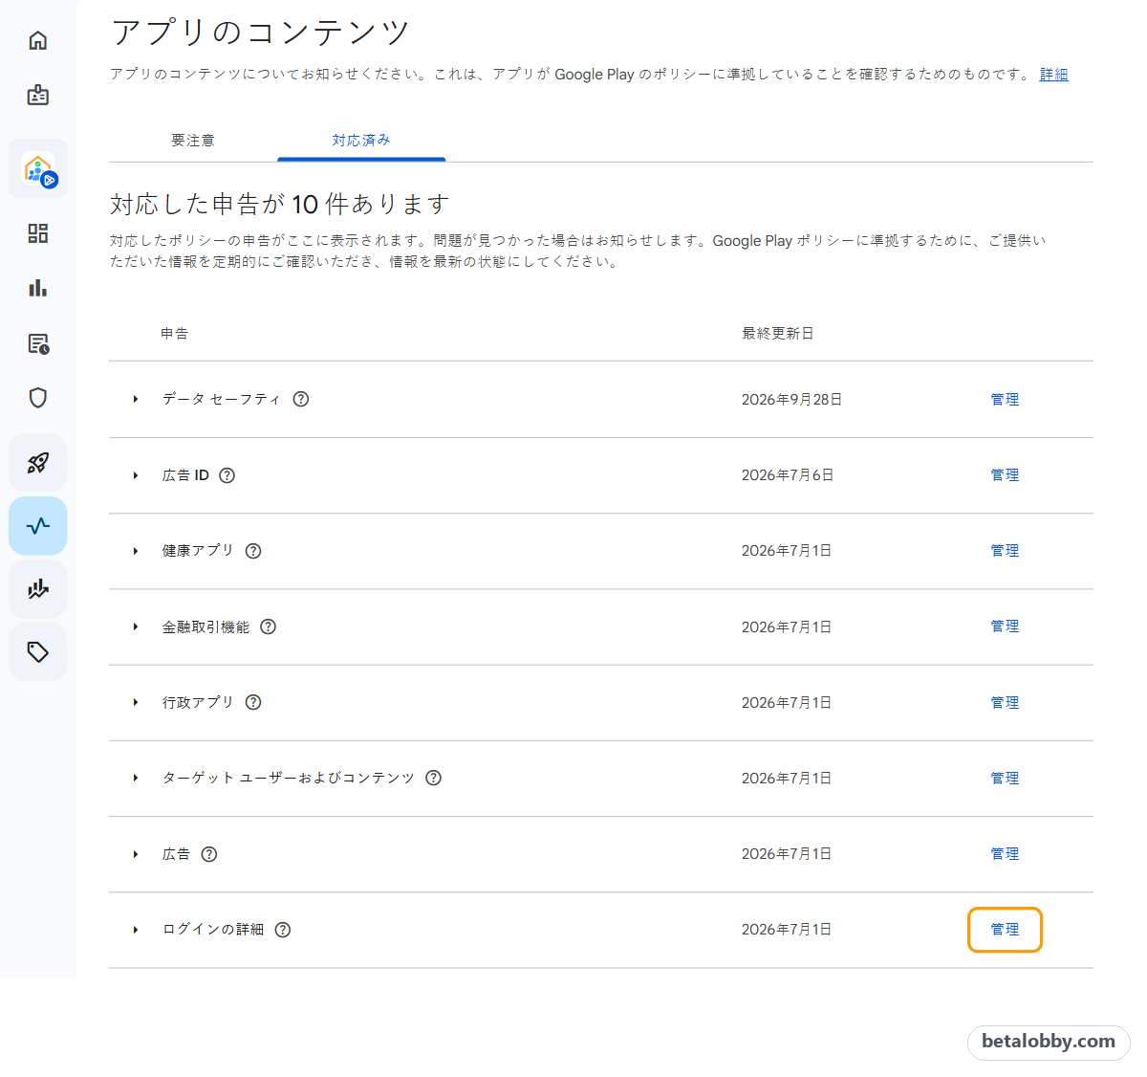Switch to the 要注意 tab

pos(193,141)
